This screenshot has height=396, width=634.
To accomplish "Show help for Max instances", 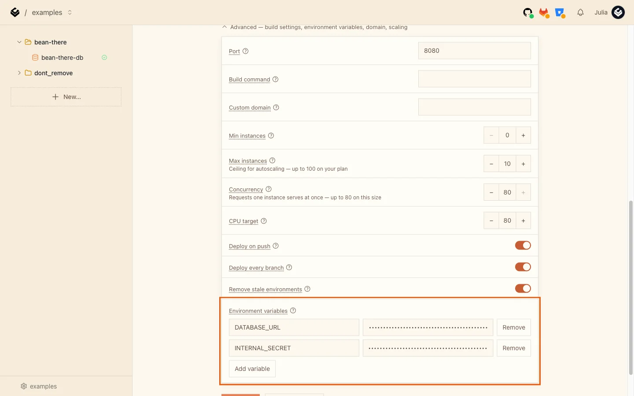I will 273,161.
